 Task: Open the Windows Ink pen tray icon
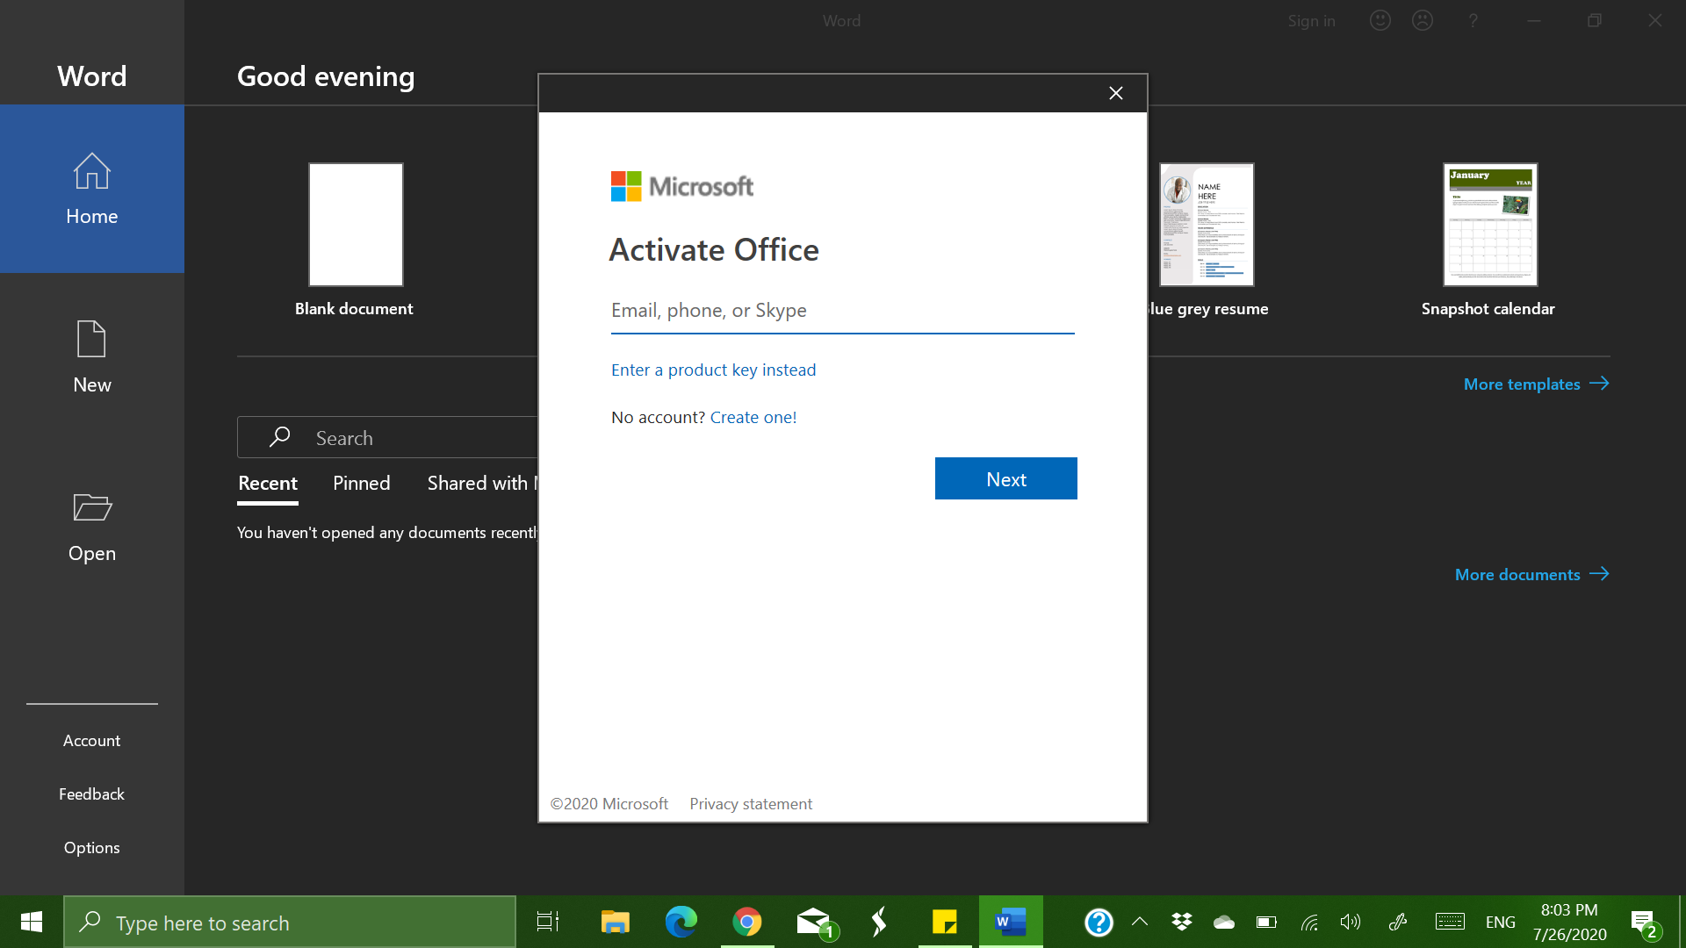tap(1397, 922)
